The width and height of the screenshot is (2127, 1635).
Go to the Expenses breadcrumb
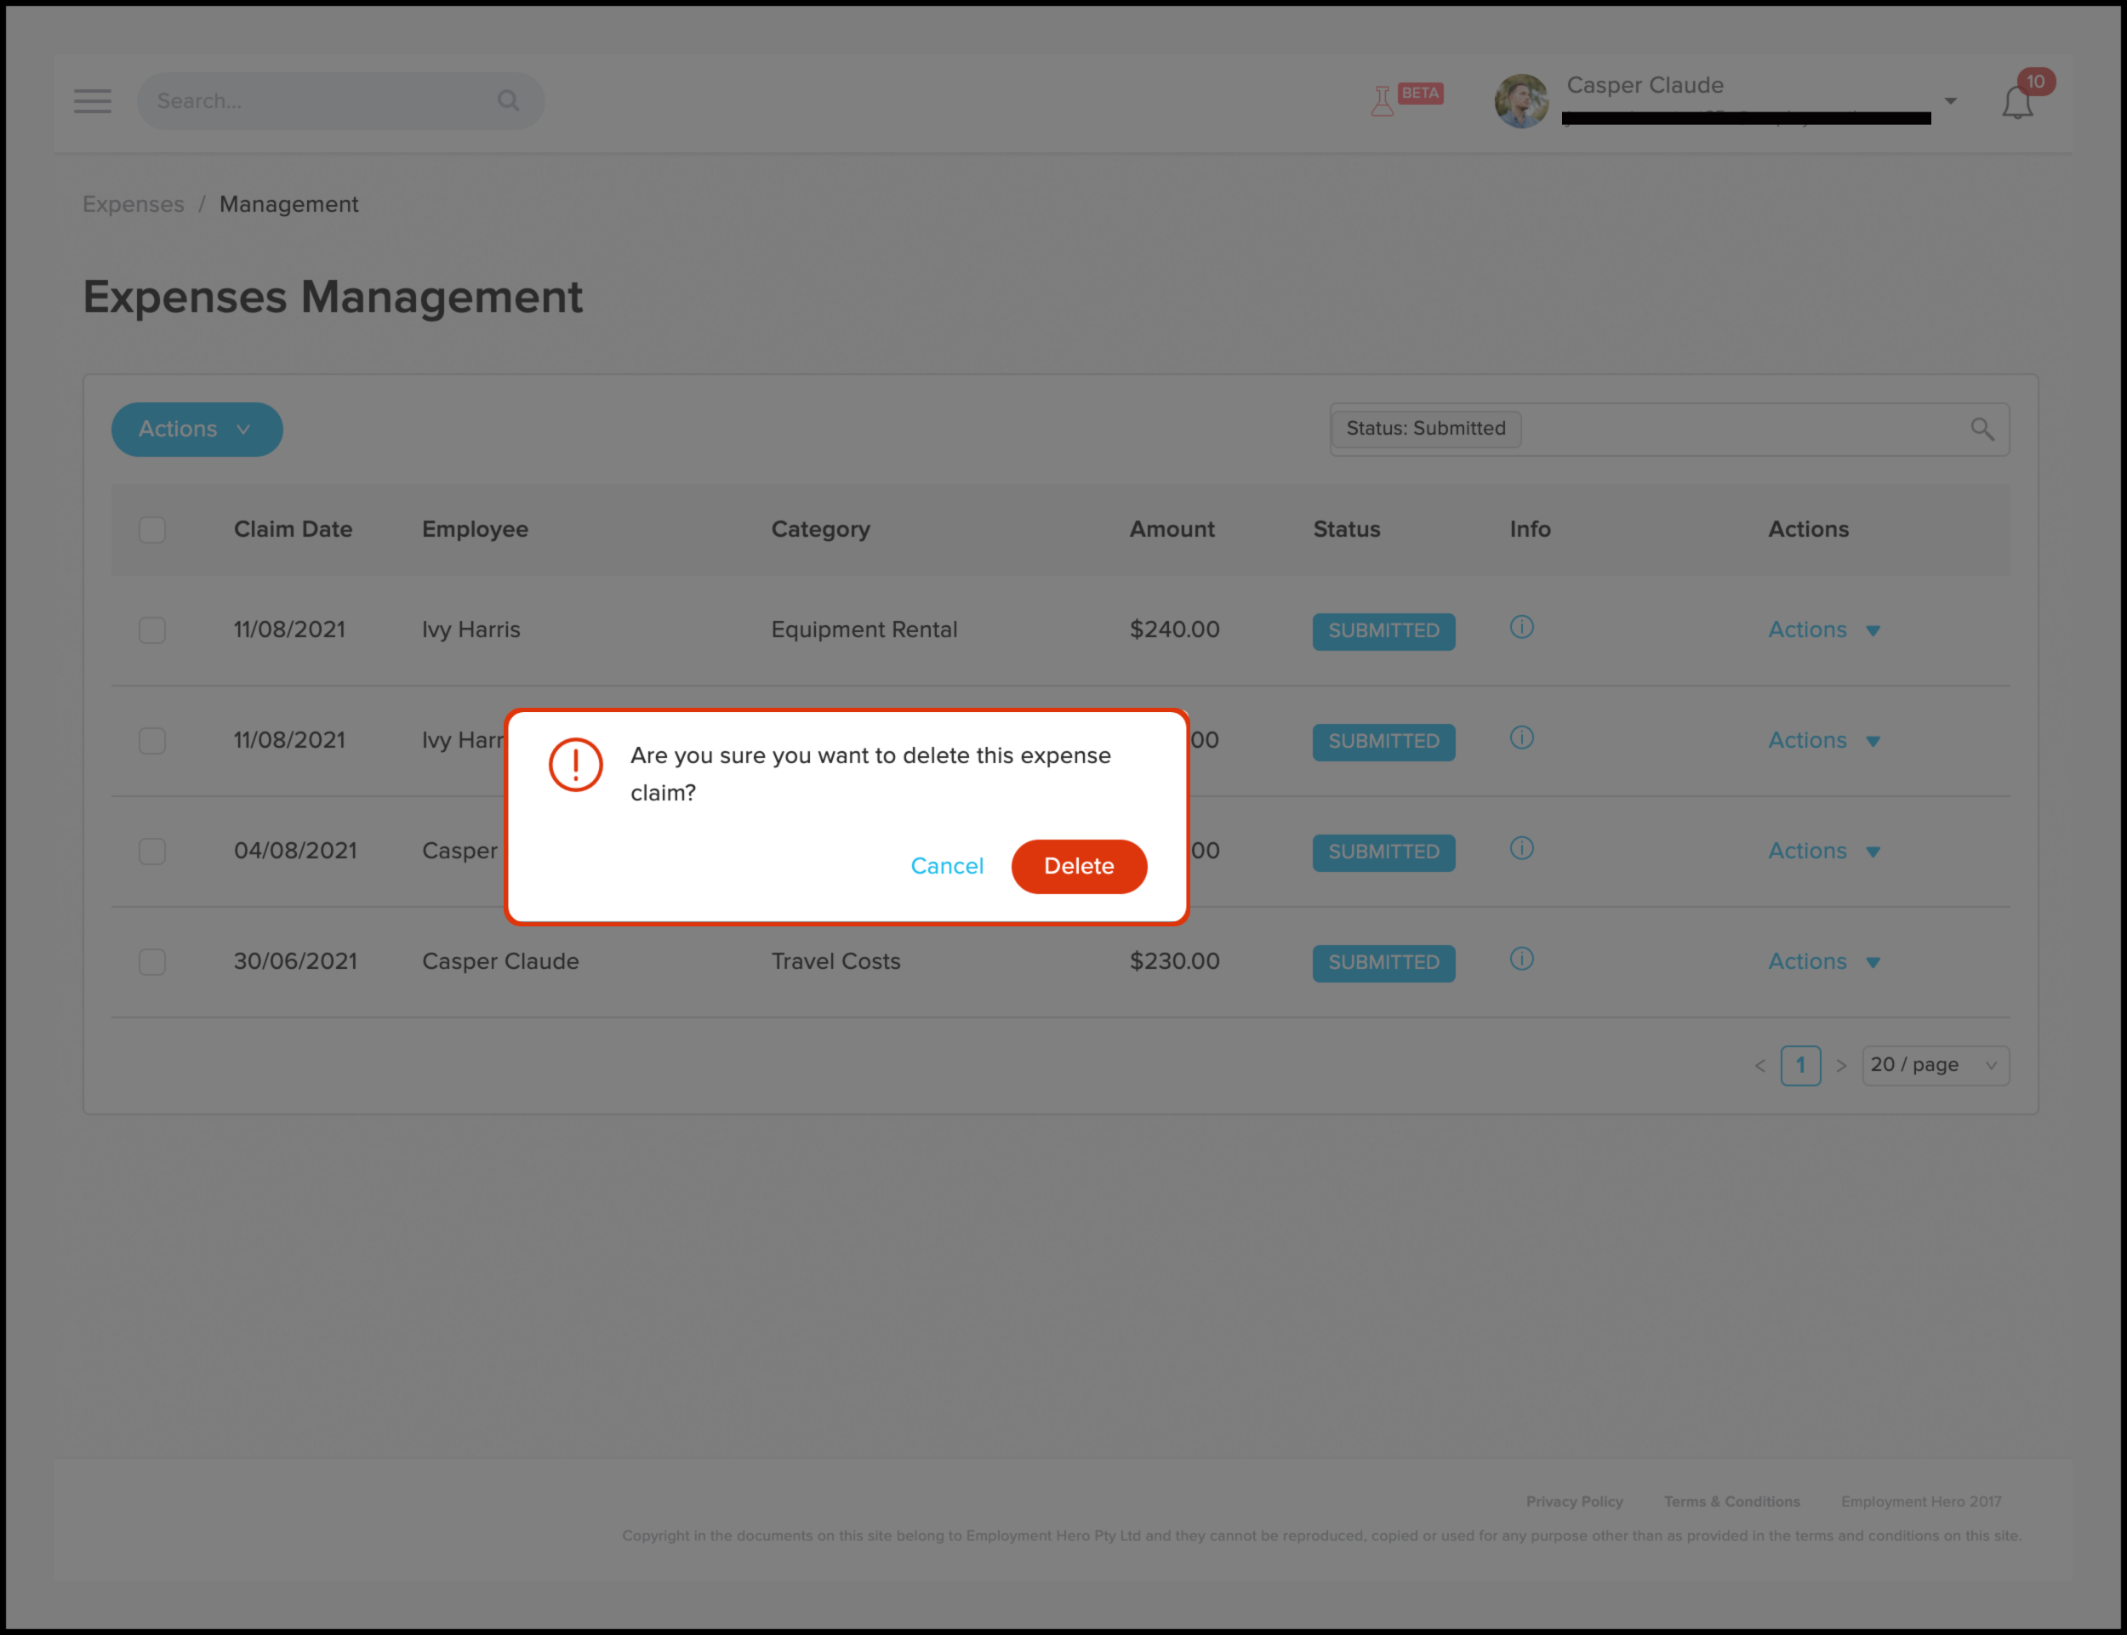click(x=134, y=204)
